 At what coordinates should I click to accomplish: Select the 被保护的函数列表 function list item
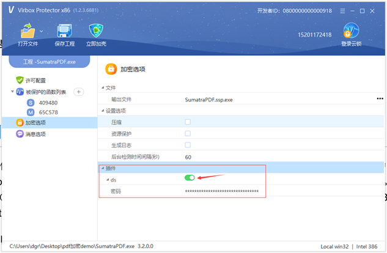(46, 92)
